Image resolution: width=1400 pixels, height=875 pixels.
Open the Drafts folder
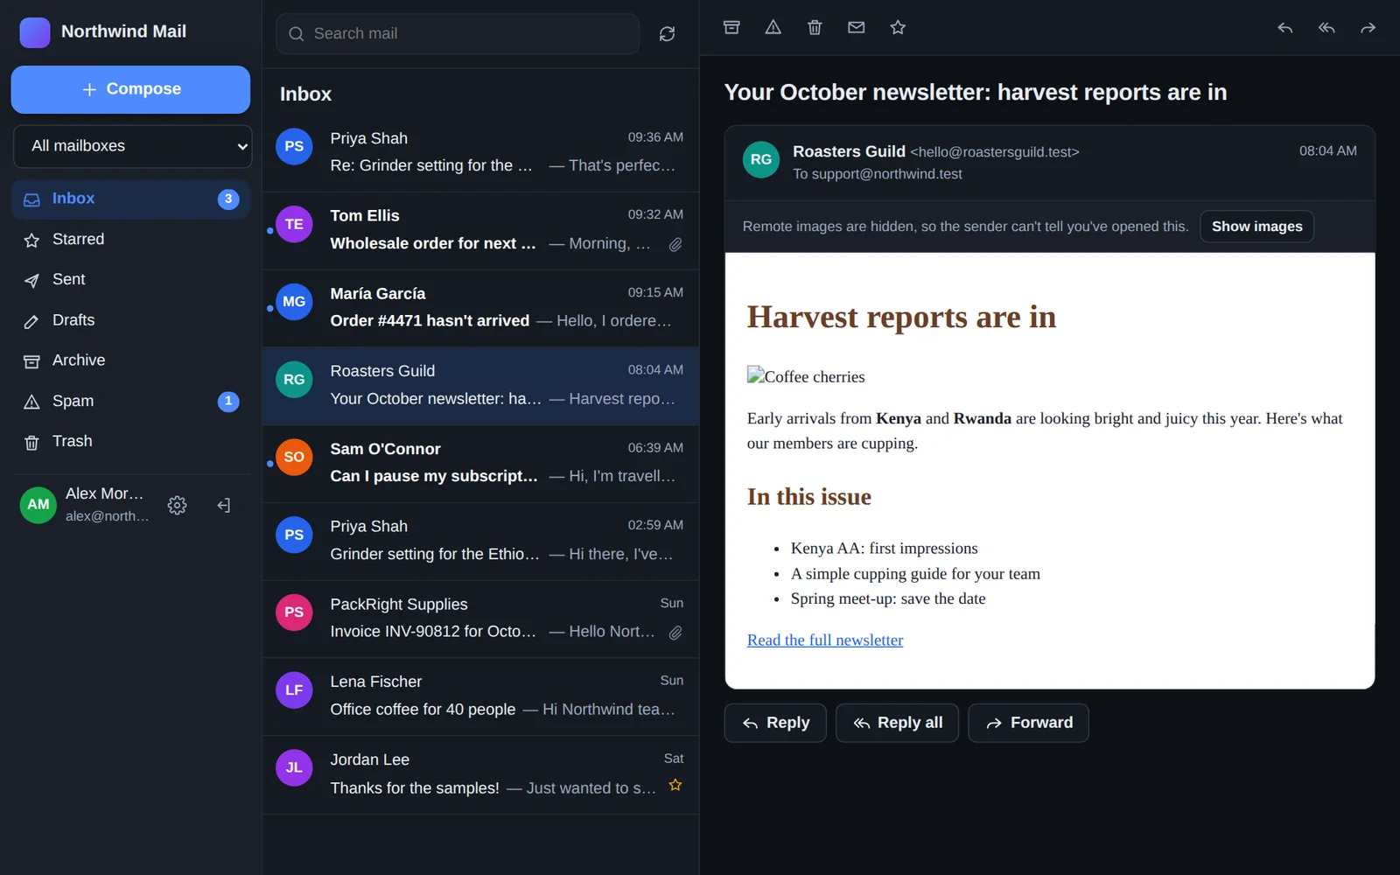(130, 320)
